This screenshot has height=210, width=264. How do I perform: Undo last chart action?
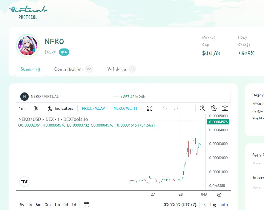[165, 108]
